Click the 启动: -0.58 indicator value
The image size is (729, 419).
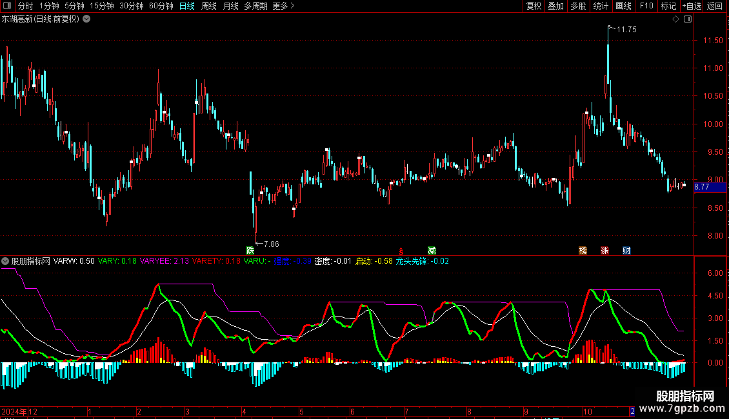(374, 261)
